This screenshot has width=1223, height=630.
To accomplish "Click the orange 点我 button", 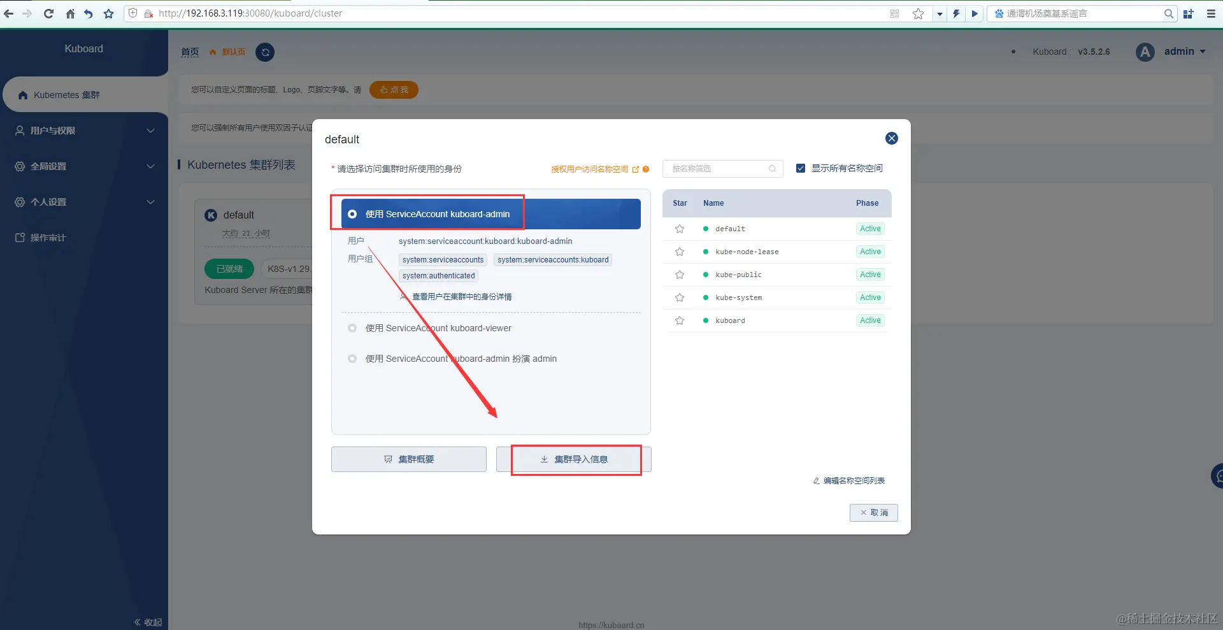I will click(394, 90).
